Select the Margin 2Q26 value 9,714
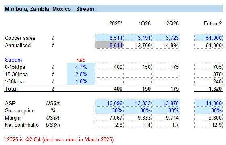The image size is (226, 145). (166, 118)
